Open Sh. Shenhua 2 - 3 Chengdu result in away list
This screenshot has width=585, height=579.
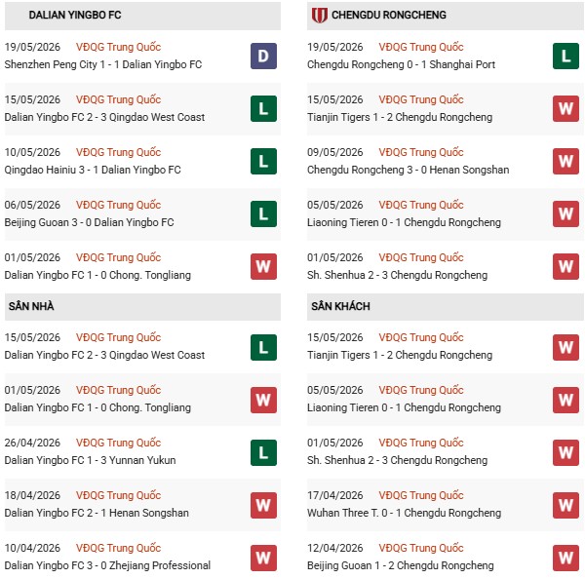point(397,460)
